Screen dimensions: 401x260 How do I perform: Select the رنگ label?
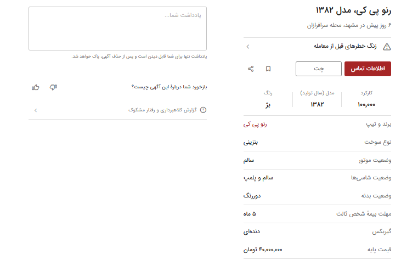pyautogui.click(x=268, y=93)
